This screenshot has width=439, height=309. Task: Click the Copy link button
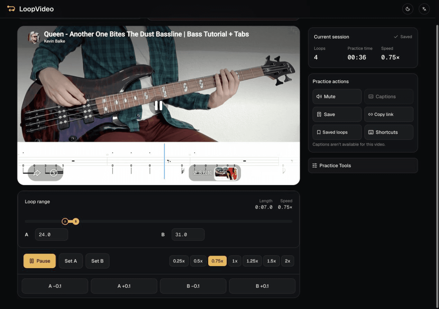coord(388,114)
